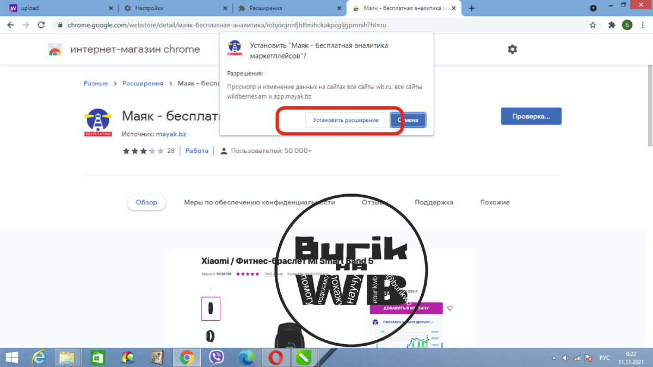Close the "Настройки" tab
Viewport: 653px width, 367px height.
click(226, 8)
